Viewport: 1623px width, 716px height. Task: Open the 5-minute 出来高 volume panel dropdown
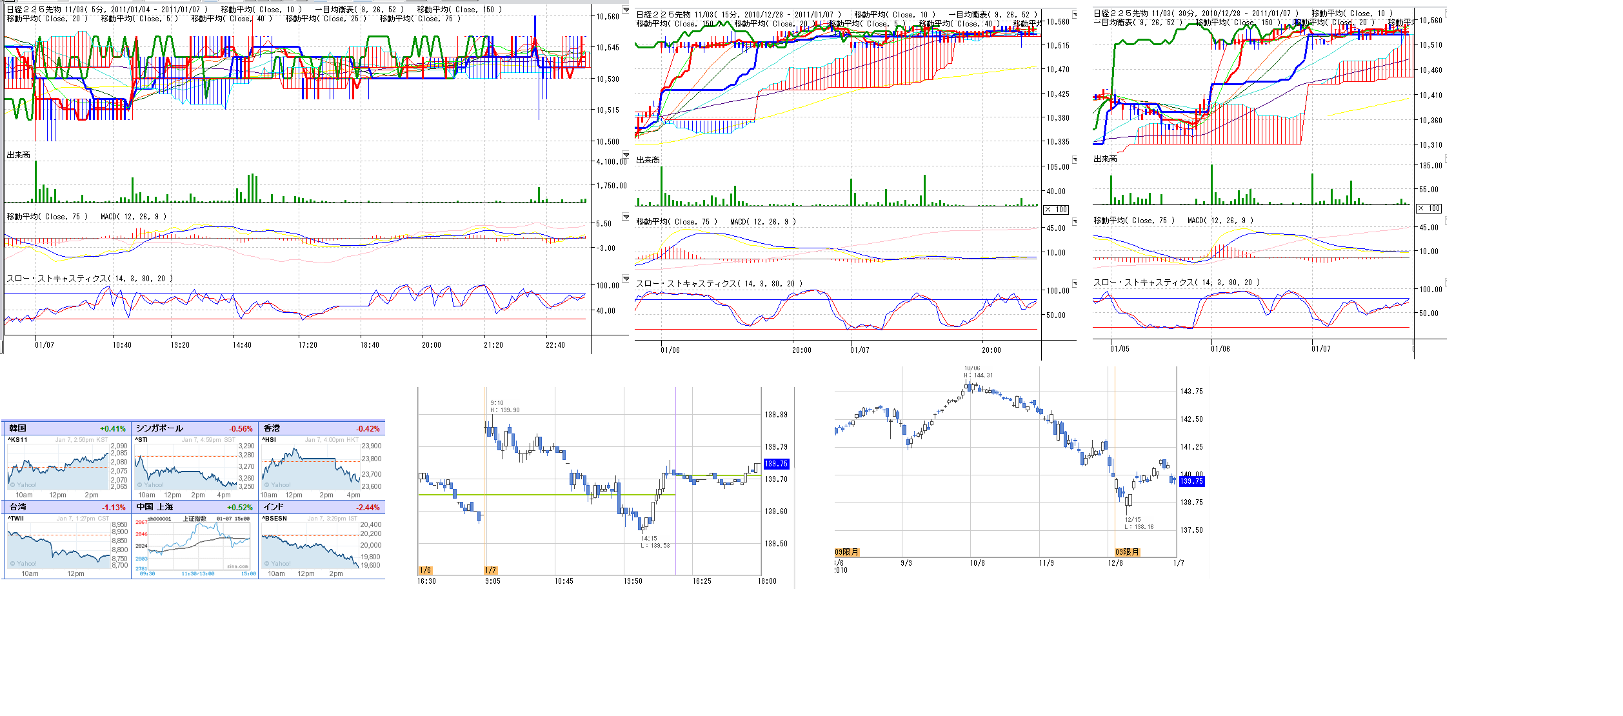(x=625, y=155)
